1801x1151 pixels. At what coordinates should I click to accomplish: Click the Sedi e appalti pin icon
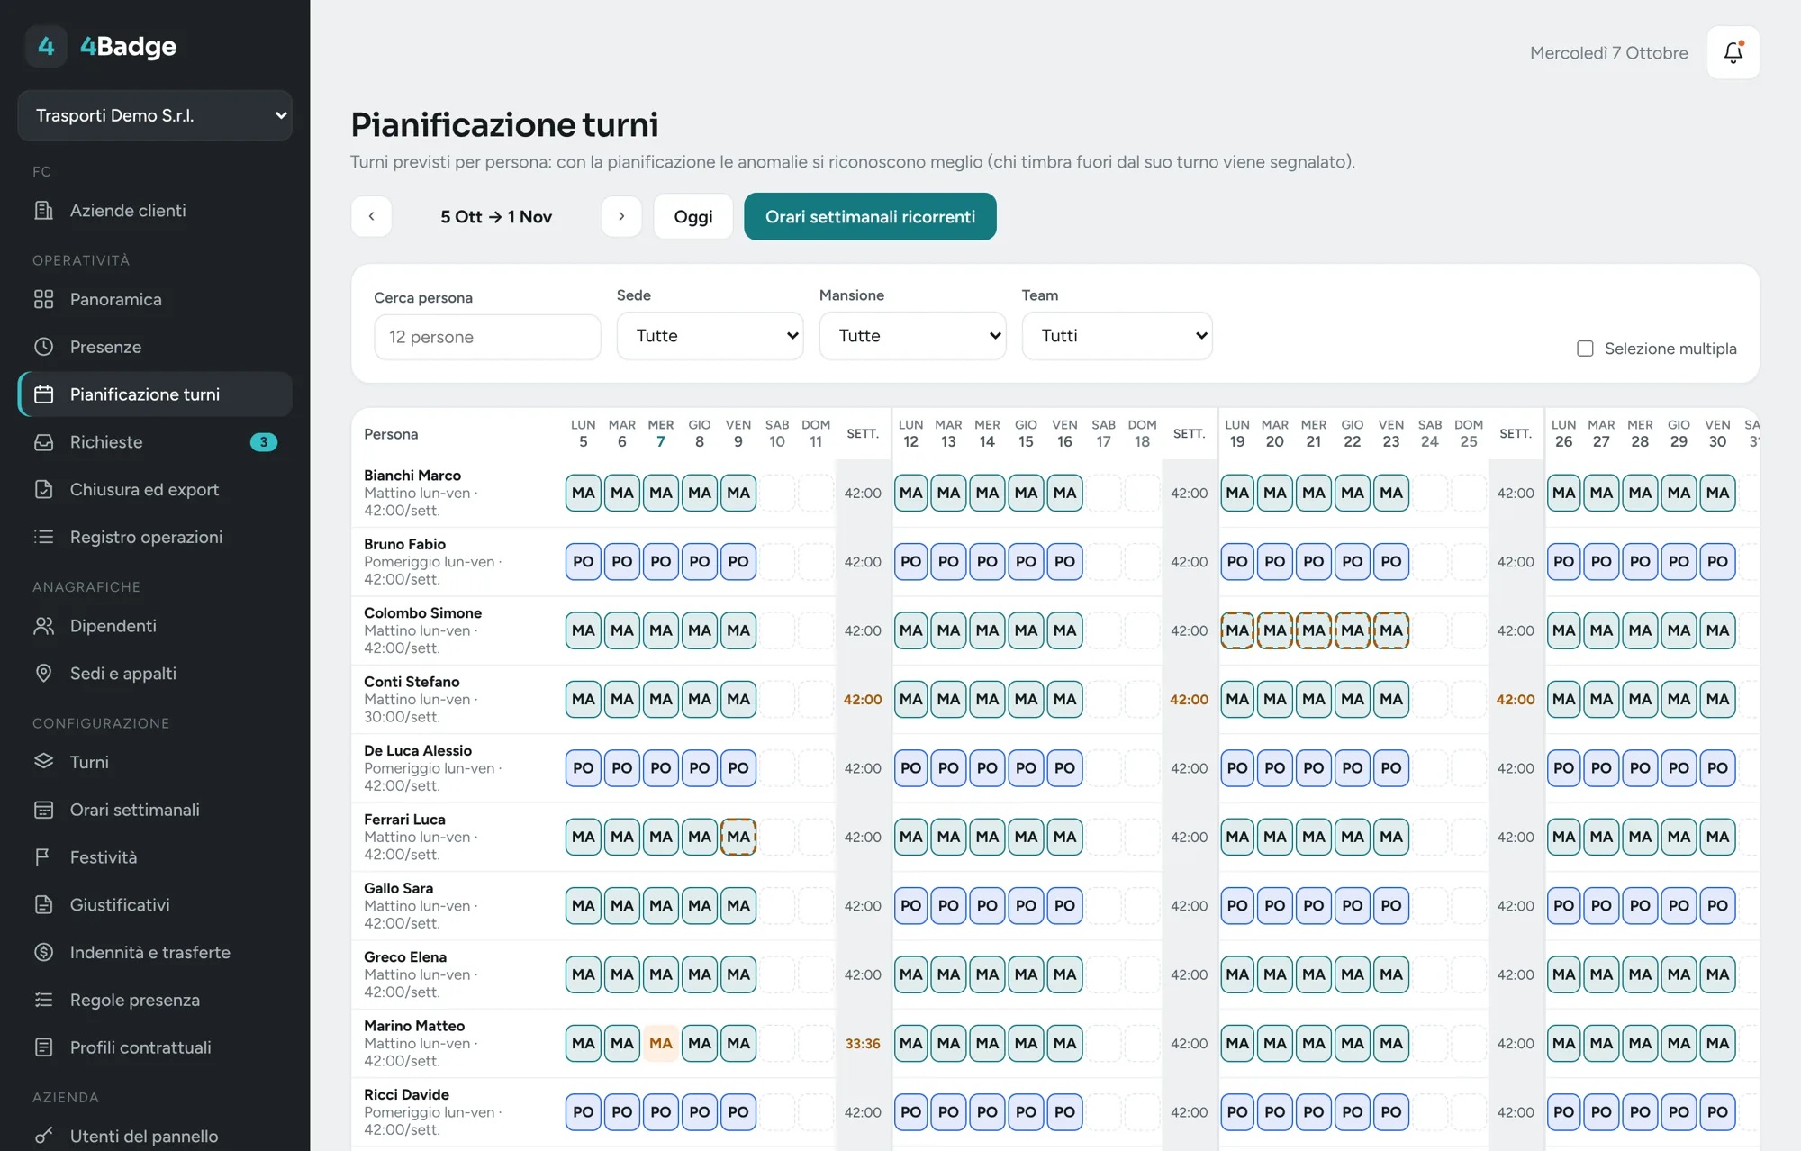(x=43, y=673)
